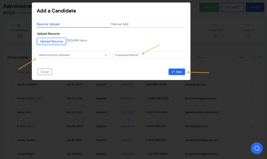
Task: Click the Rejected stage person icon
Action: 248,25
